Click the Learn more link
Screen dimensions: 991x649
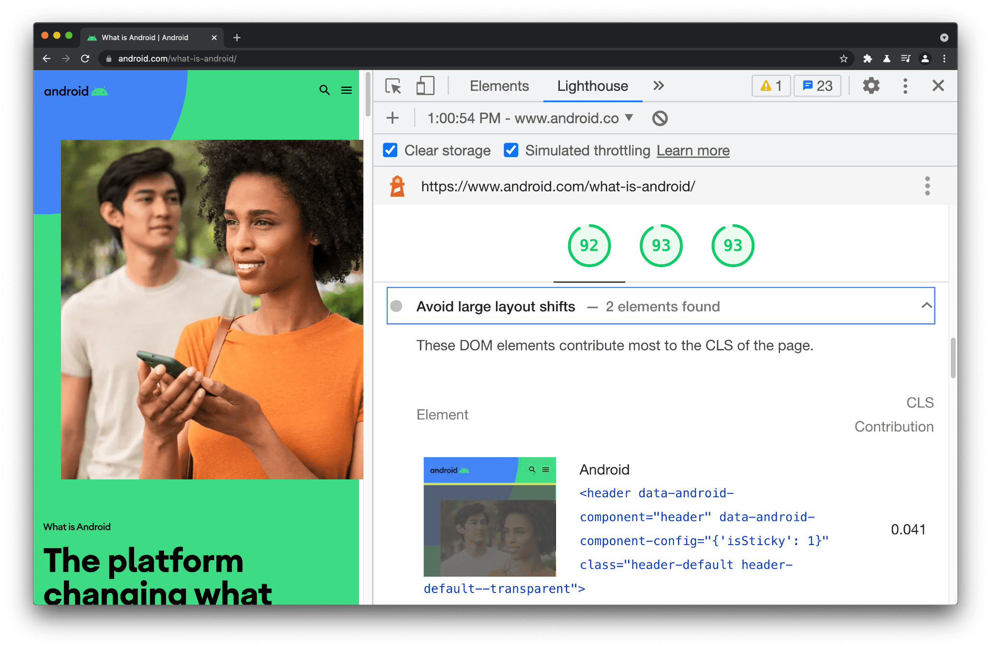coord(692,150)
